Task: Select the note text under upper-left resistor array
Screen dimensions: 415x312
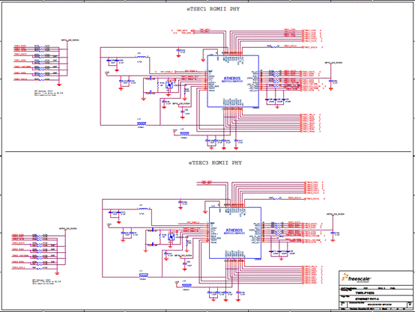Action: pyautogui.click(x=45, y=93)
